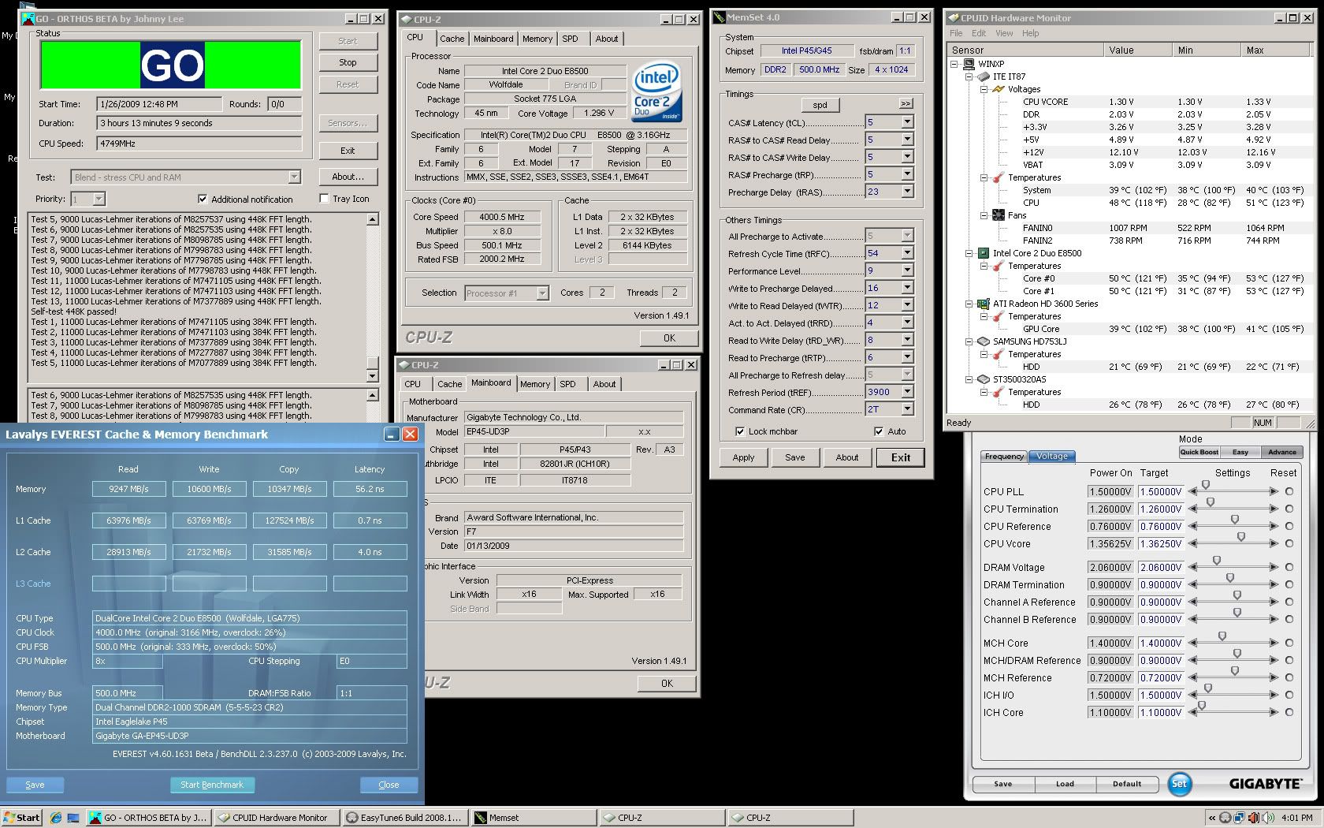Viewport: 1324px width, 828px height.
Task: Click Start Benchmark in EVEREST
Action: tap(212, 785)
